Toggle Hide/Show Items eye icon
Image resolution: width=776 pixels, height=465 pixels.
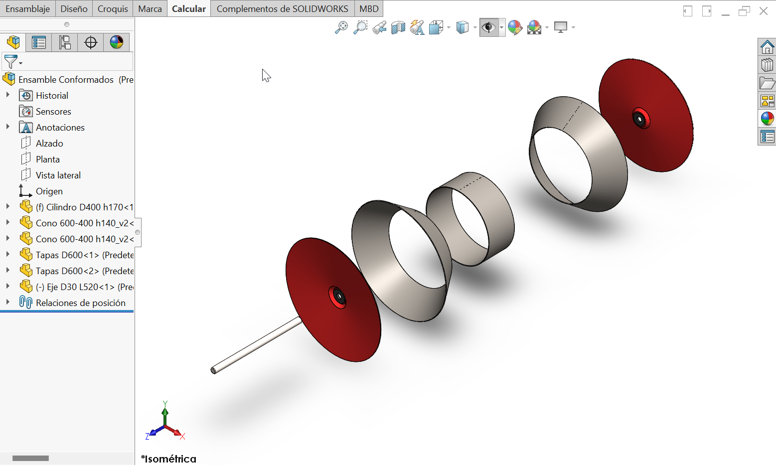point(489,27)
